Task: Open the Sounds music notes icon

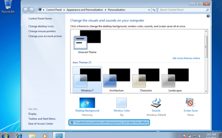Action: click(156, 103)
